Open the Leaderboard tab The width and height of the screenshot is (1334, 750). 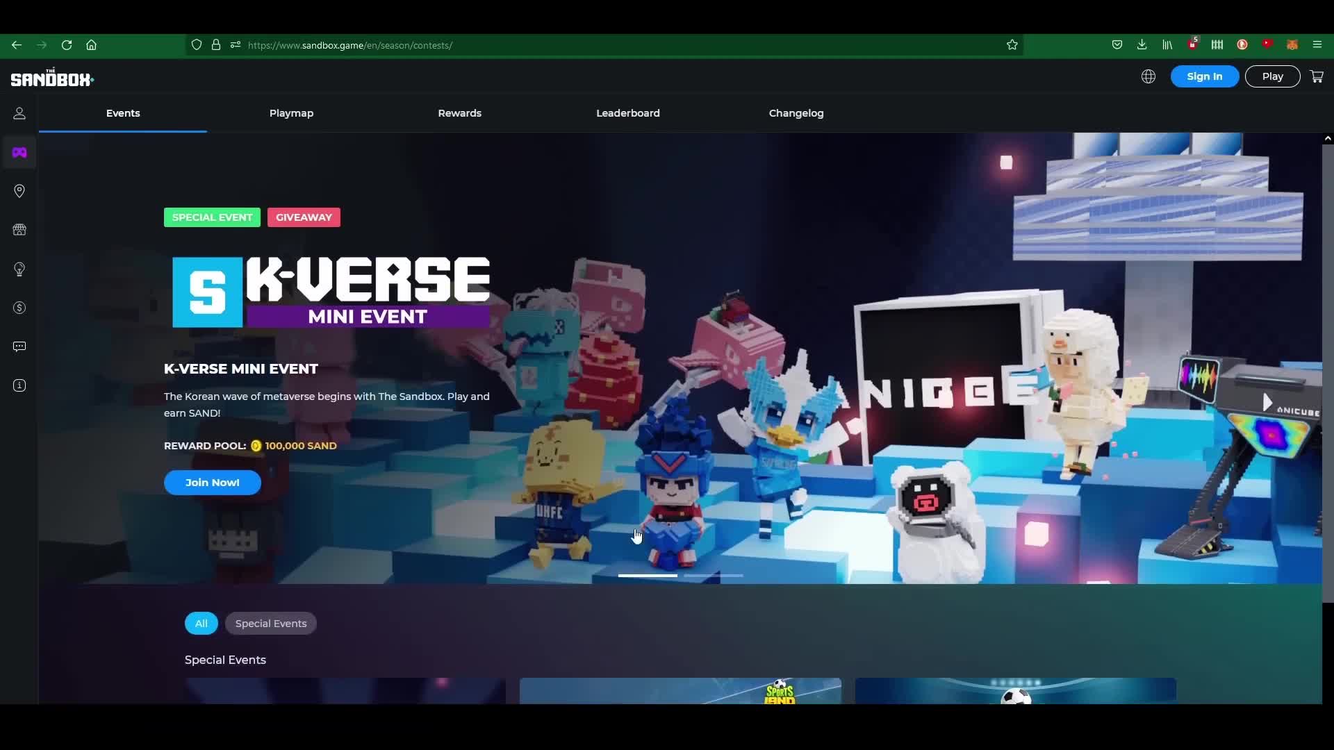coord(627,113)
